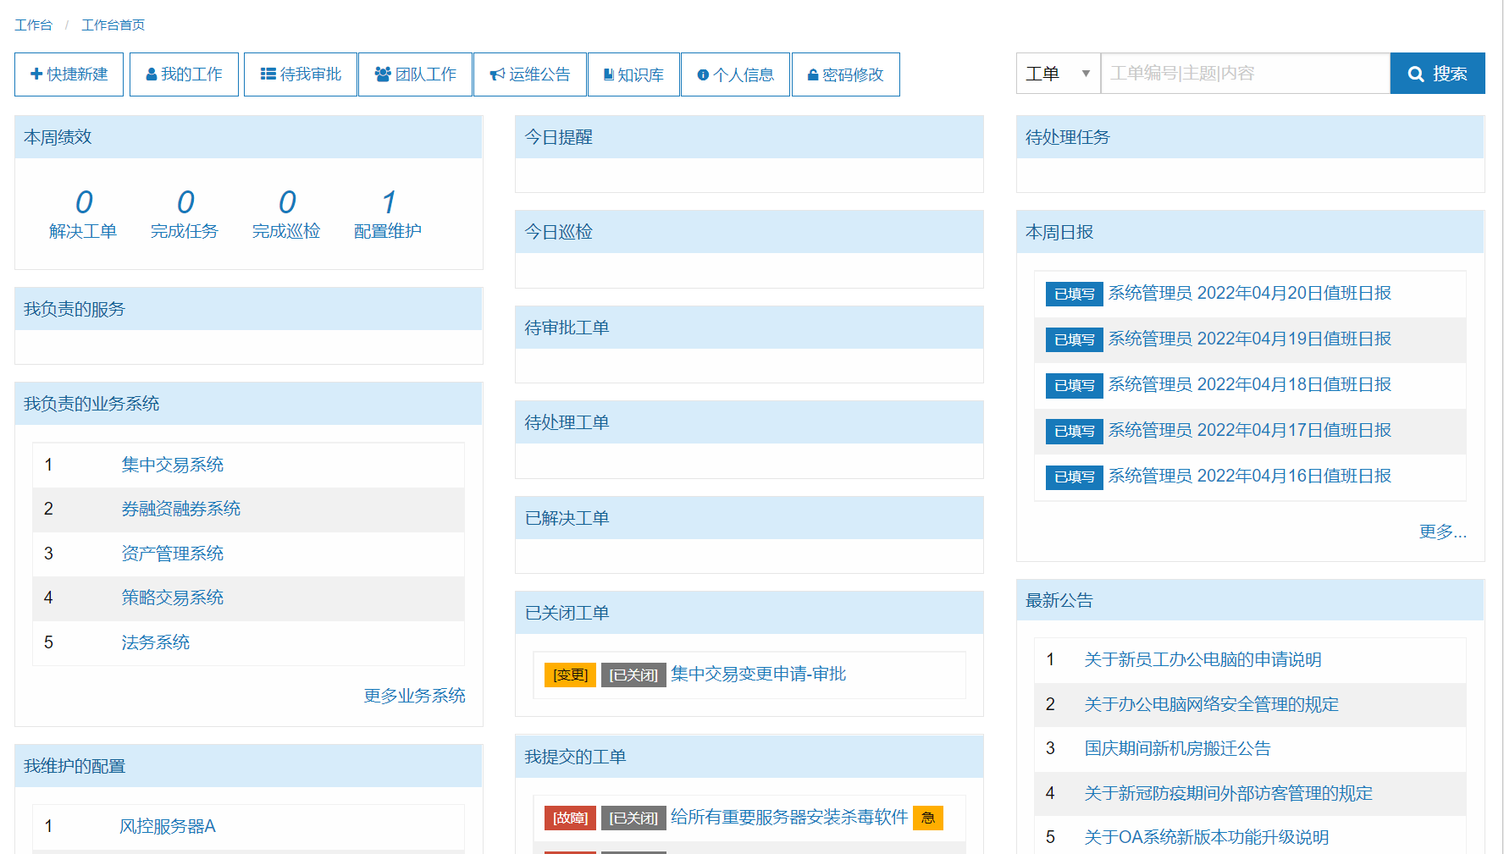Click the 搜索 search button

pos(1437,74)
